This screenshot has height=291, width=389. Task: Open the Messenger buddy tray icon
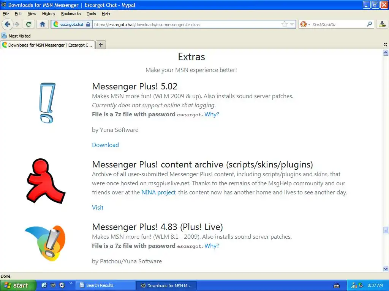pyautogui.click(x=354, y=286)
